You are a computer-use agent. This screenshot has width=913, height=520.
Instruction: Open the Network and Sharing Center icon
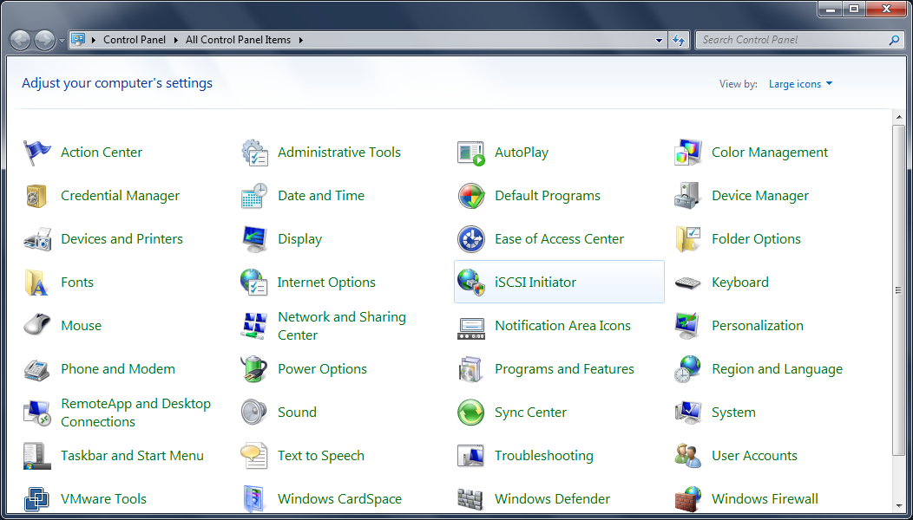[x=254, y=326]
